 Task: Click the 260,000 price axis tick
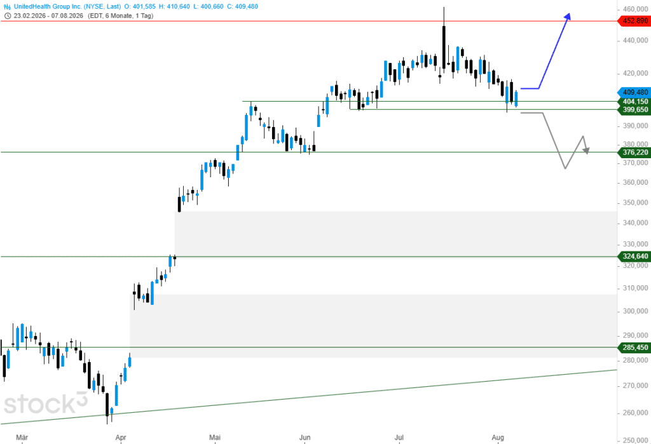coord(635,413)
